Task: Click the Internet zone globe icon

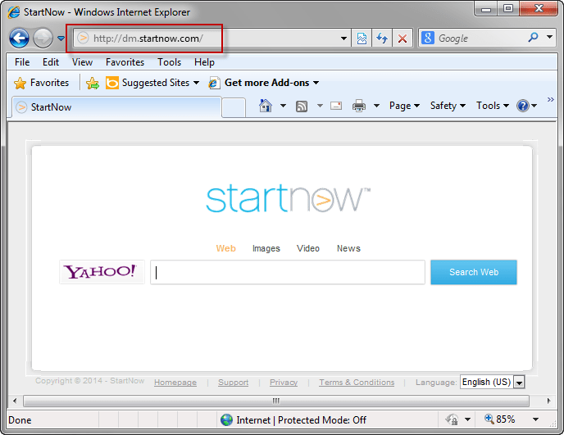Action: [x=226, y=419]
